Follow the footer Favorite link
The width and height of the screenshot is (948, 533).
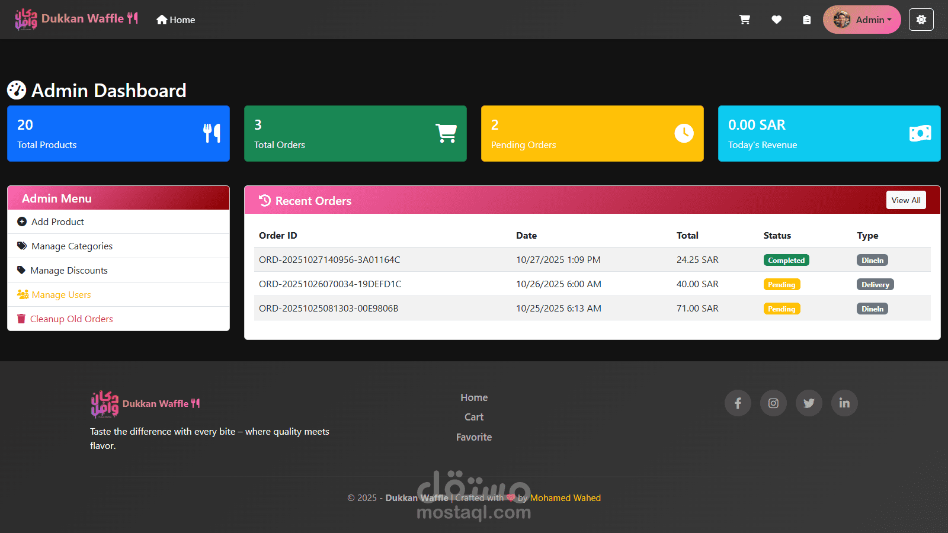[x=474, y=437]
